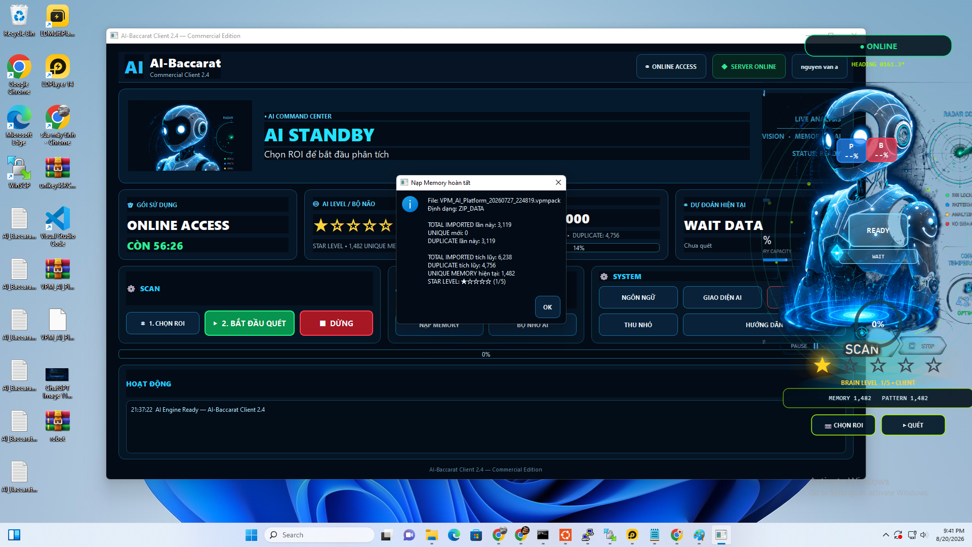This screenshot has width=972, height=547.
Task: Select the robot archive on the desktop
Action: pyautogui.click(x=57, y=426)
